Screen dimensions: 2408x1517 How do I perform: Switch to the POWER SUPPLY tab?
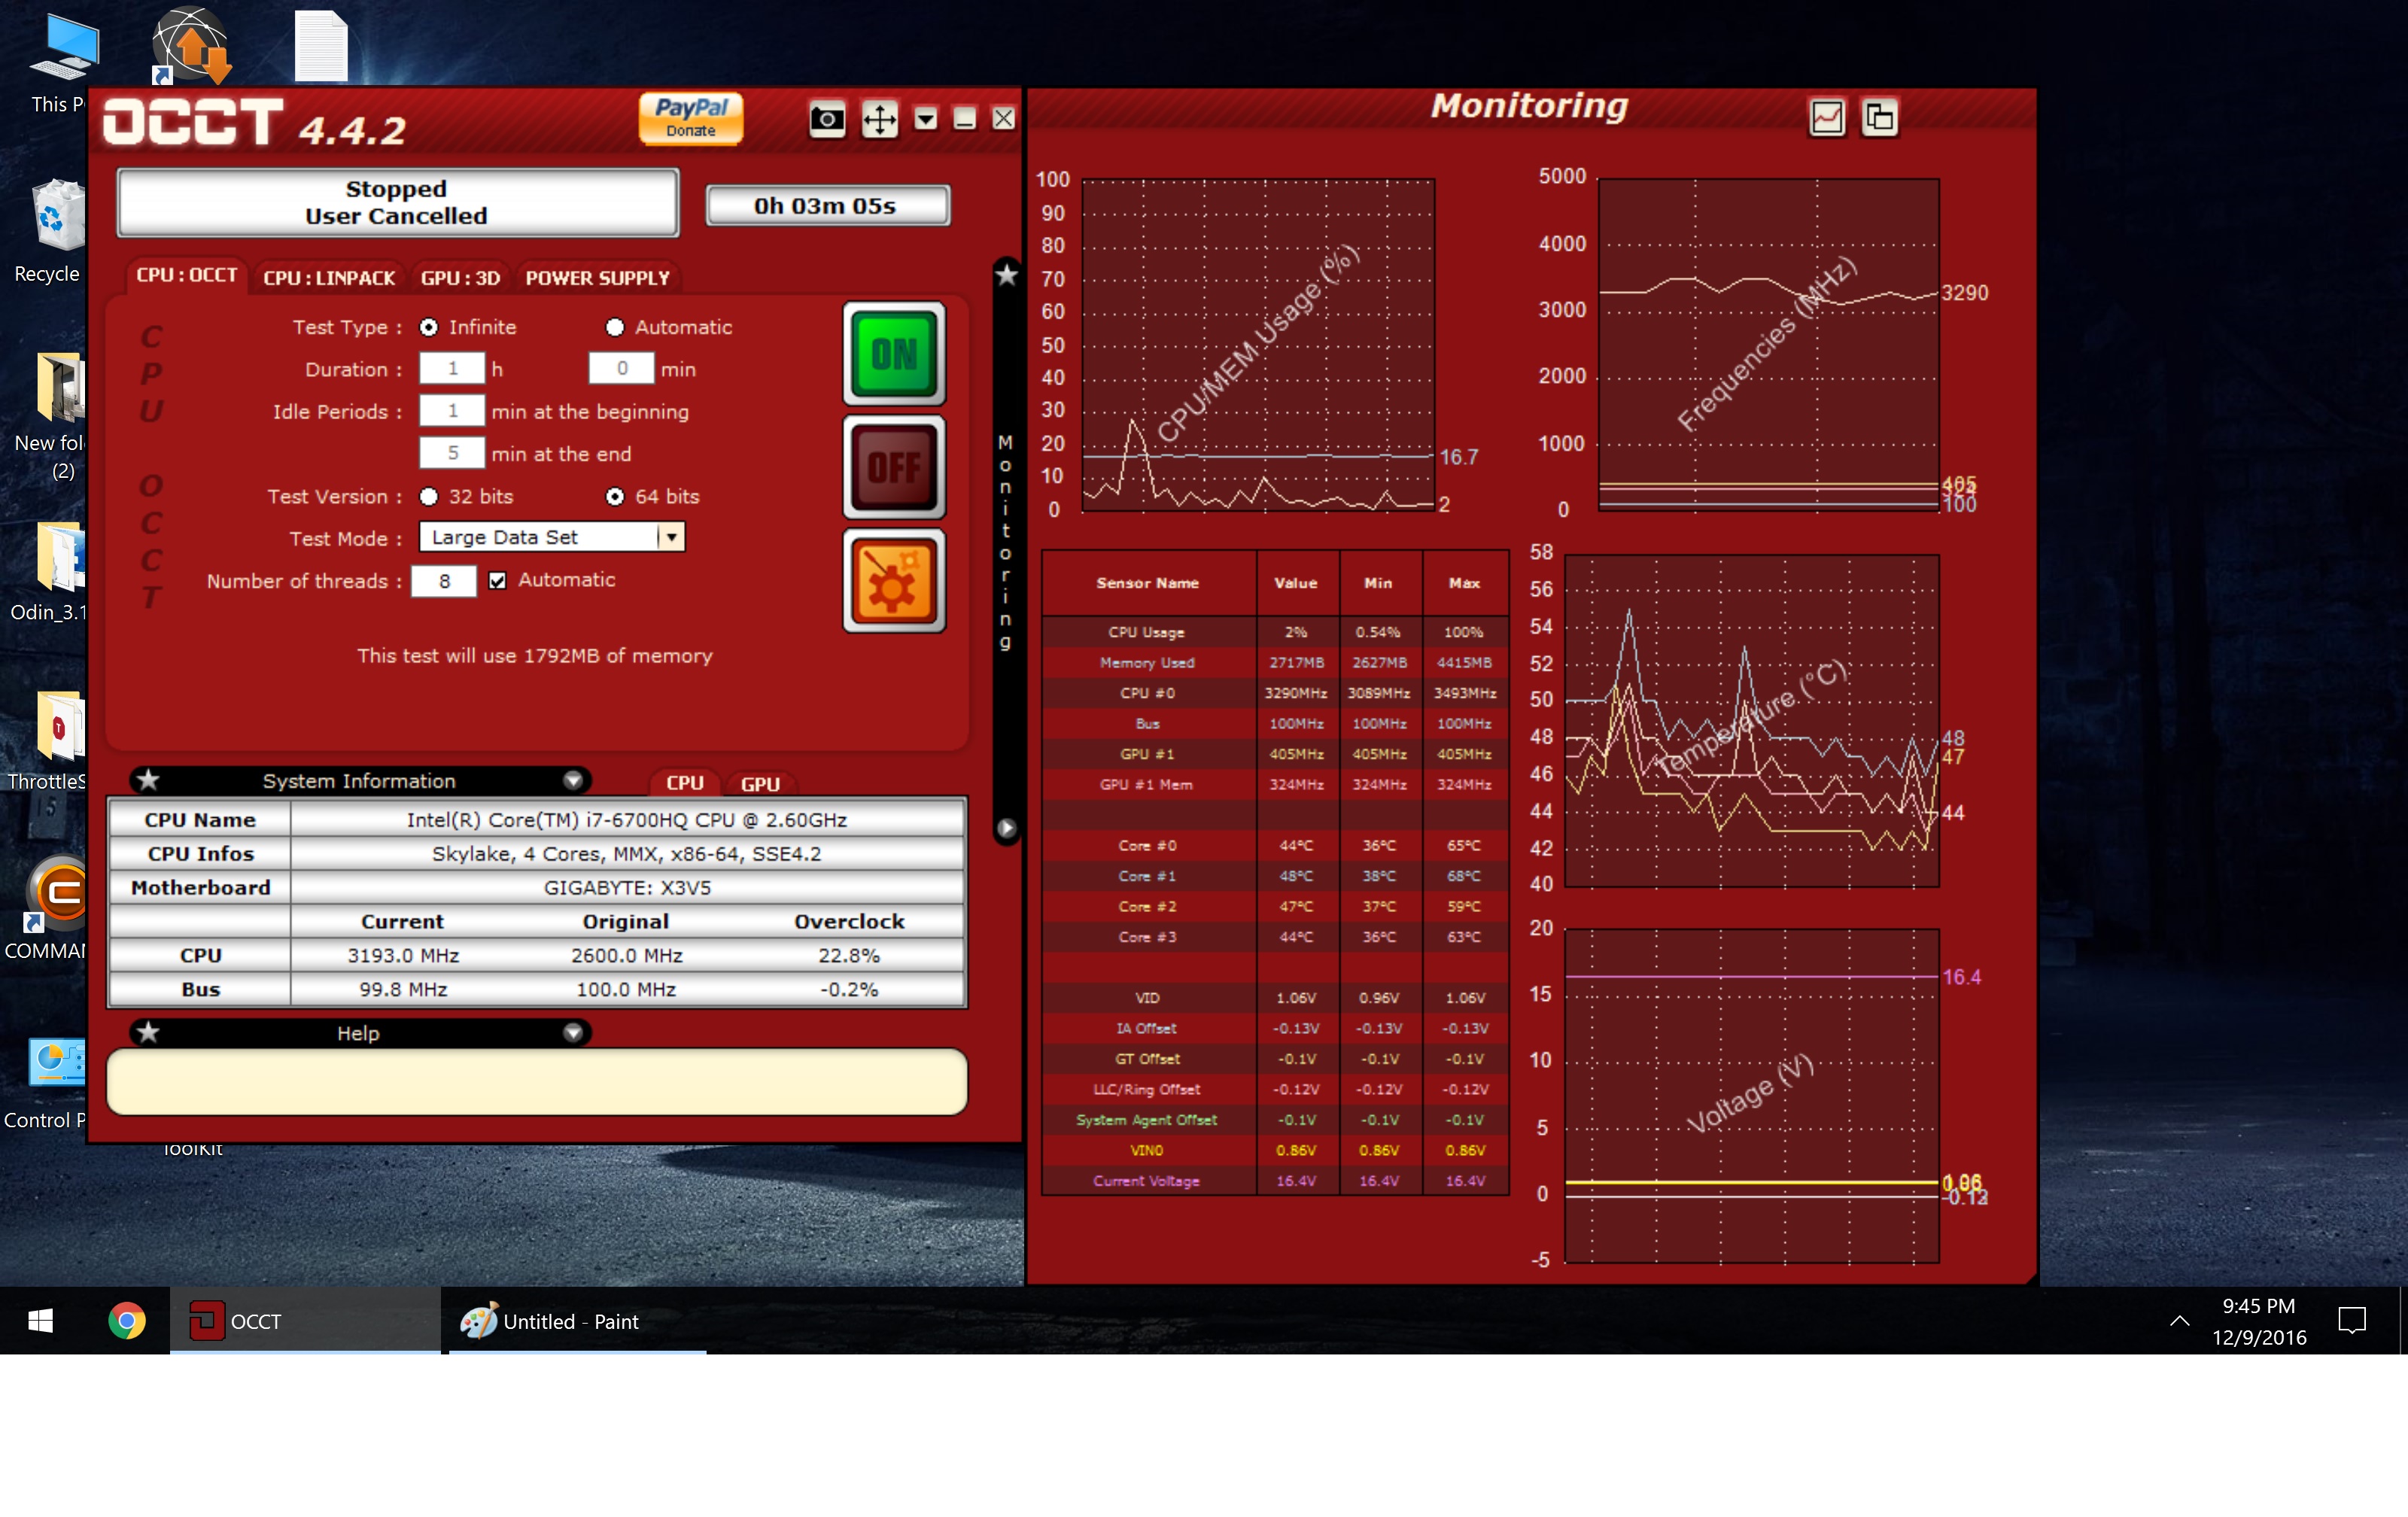[598, 278]
